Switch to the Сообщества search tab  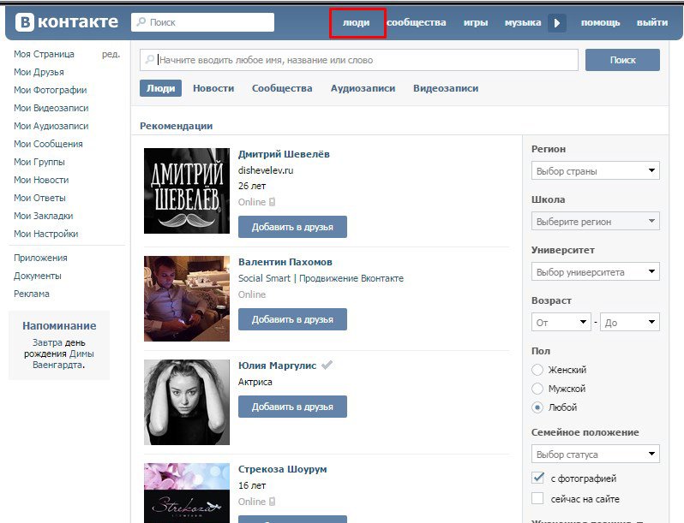click(x=282, y=88)
